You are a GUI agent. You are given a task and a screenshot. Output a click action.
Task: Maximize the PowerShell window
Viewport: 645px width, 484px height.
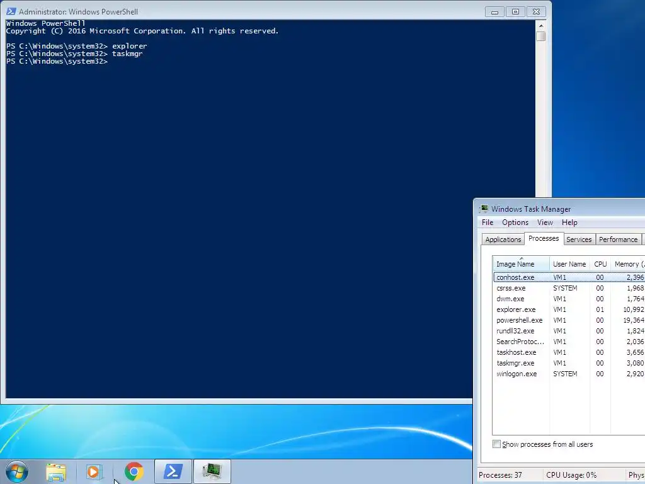[515, 12]
